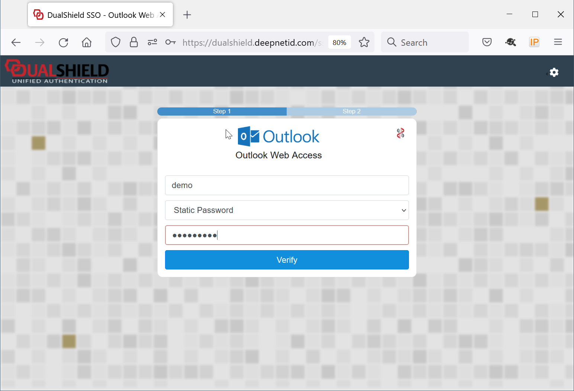Click the masked password field

pyautogui.click(x=287, y=235)
